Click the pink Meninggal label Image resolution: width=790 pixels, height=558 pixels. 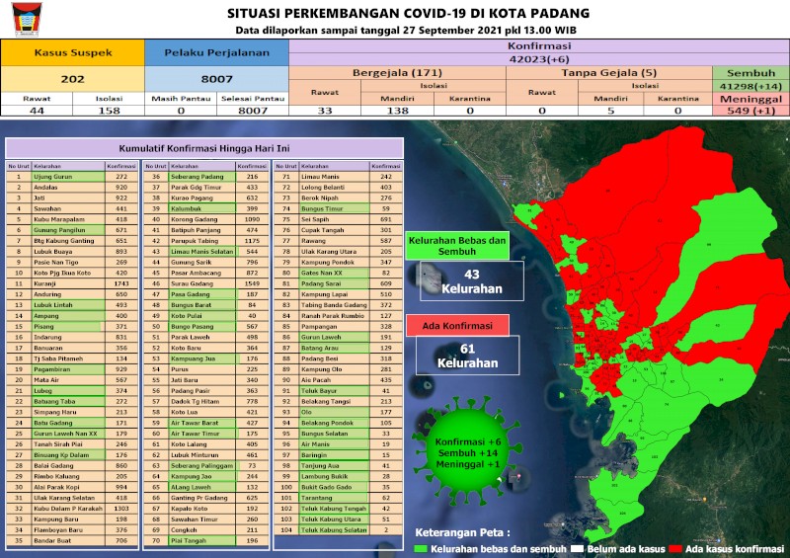(750, 99)
